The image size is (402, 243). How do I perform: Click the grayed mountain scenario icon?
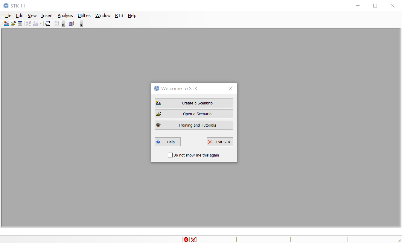(x=36, y=23)
